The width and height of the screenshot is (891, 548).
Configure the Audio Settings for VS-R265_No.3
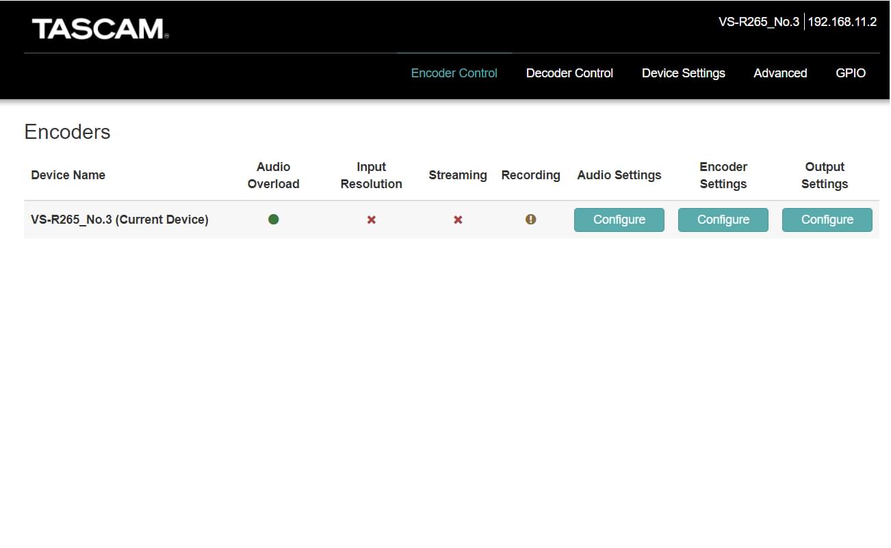tap(619, 220)
